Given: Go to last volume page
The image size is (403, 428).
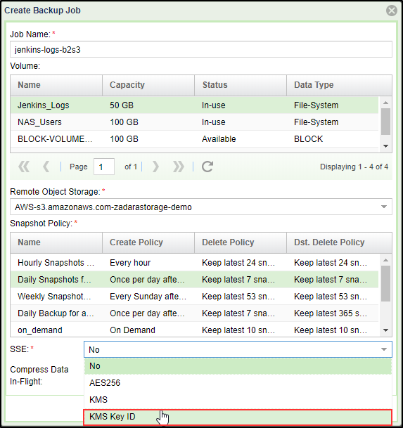Looking at the screenshot, I should point(179,167).
